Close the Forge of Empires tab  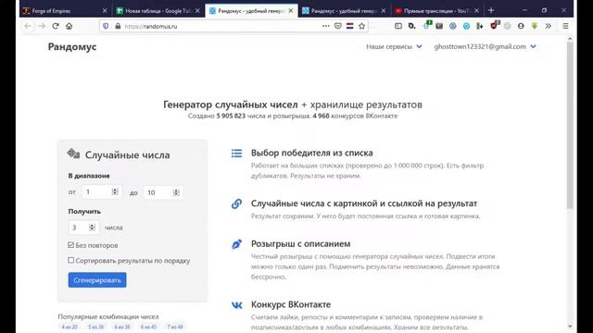tap(105, 11)
